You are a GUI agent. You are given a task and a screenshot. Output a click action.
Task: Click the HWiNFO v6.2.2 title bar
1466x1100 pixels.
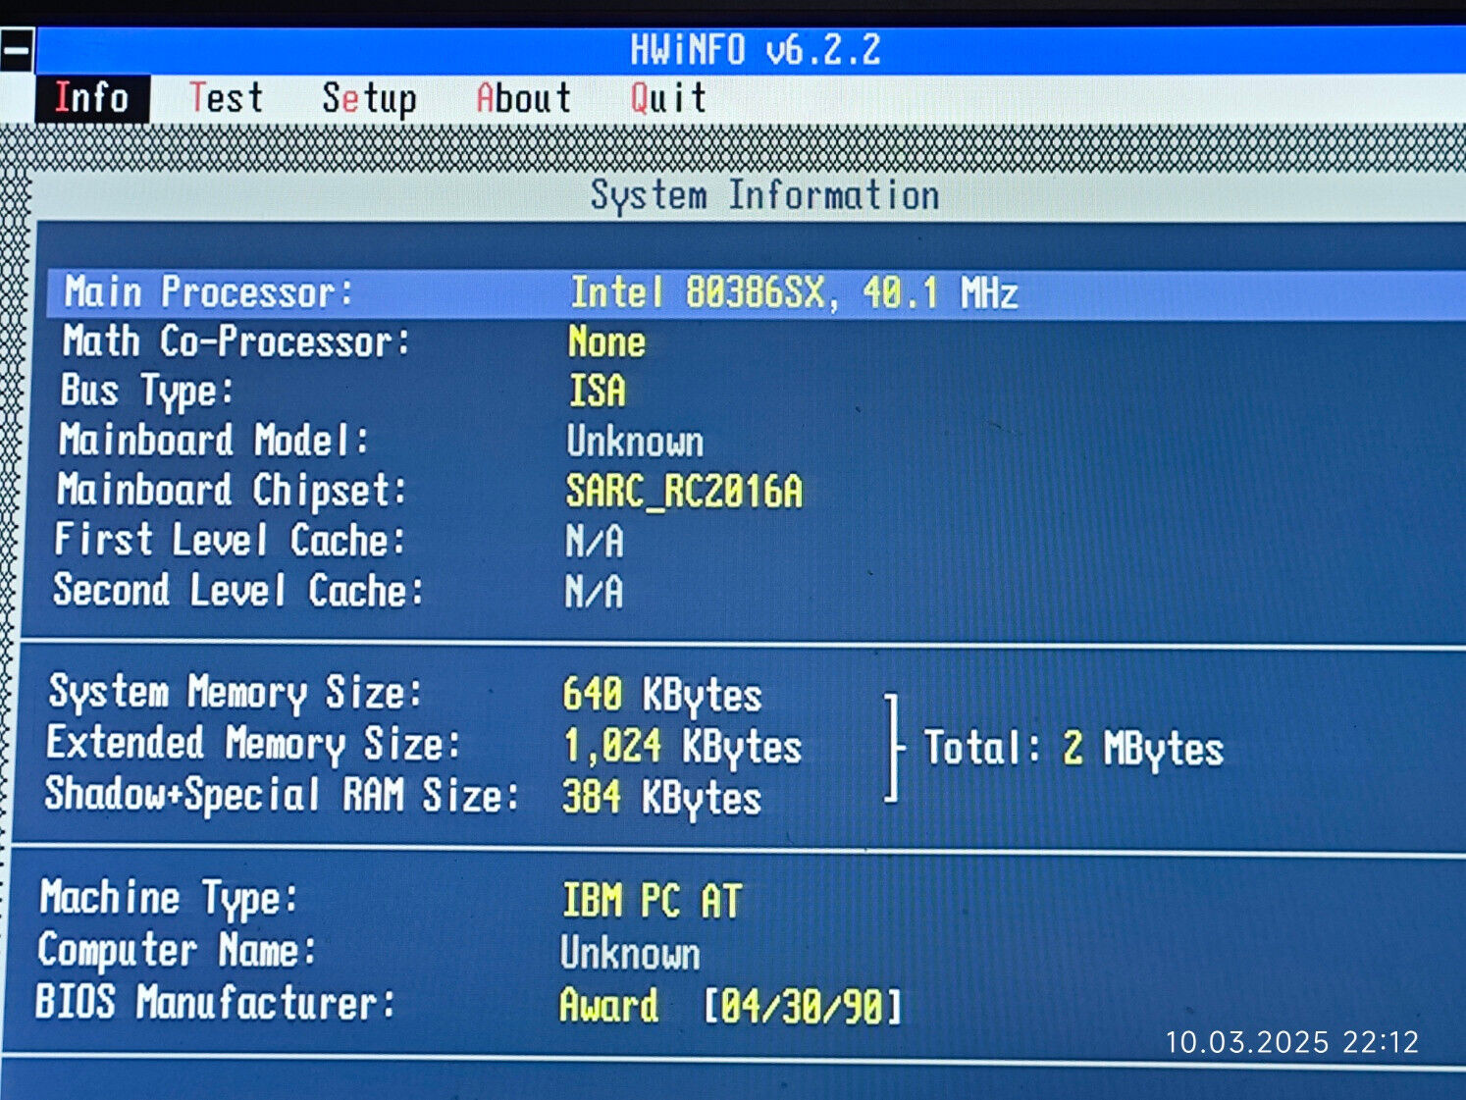pos(751,50)
